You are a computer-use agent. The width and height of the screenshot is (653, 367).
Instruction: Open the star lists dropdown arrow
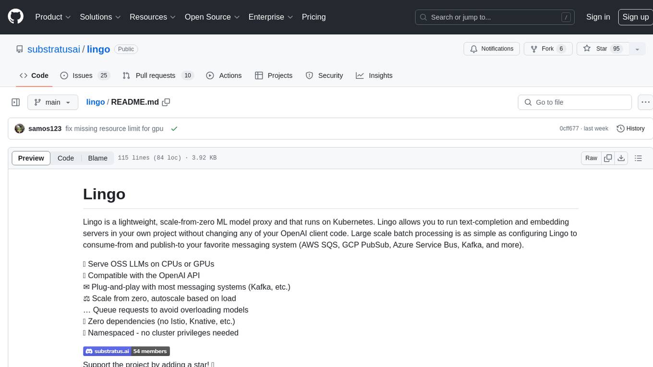637,49
